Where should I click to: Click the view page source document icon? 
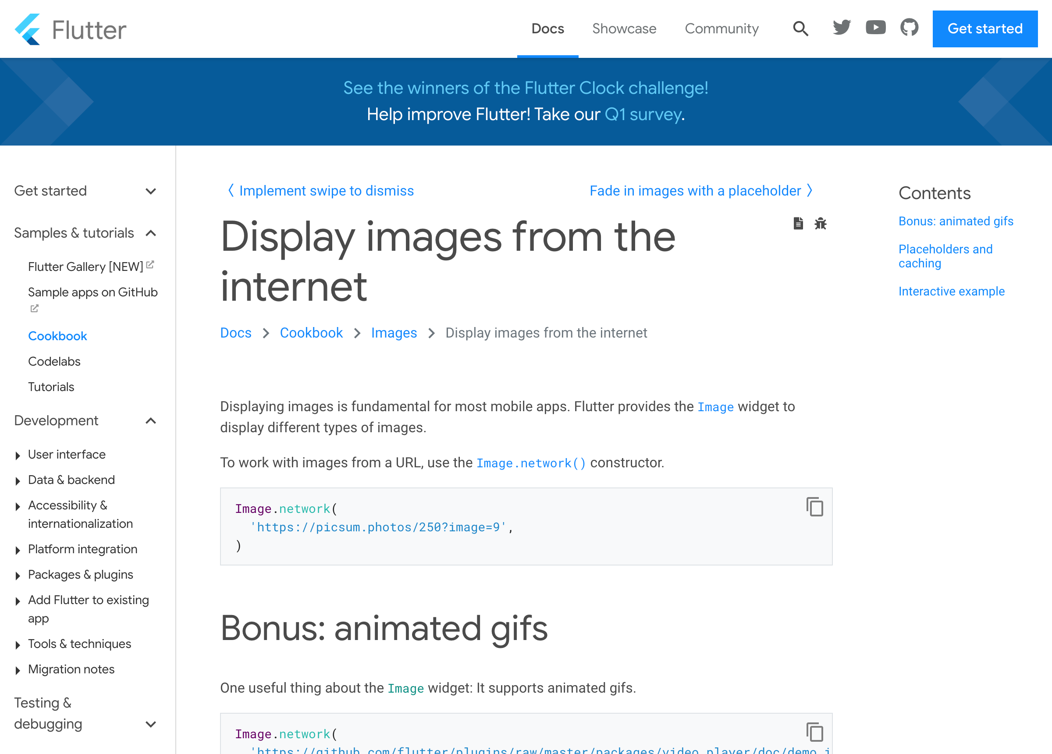(798, 224)
